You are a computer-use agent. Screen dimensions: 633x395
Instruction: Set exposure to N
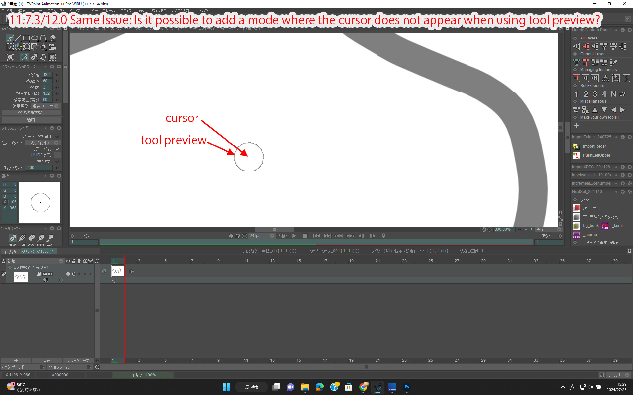pyautogui.click(x=613, y=94)
